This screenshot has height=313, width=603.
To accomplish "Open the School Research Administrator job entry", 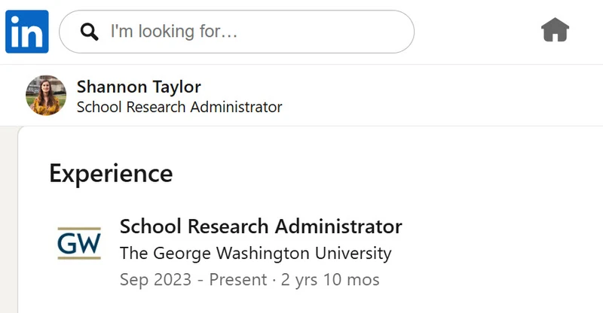I will (261, 226).
